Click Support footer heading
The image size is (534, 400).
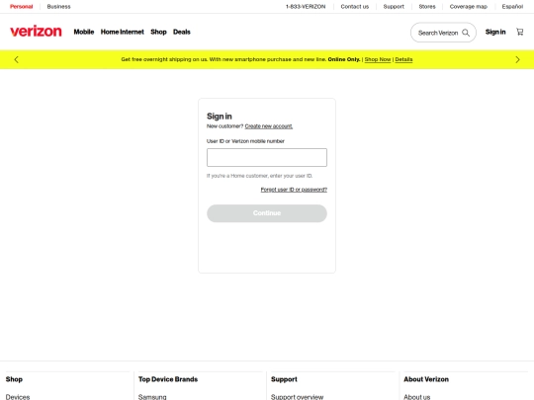(284, 379)
